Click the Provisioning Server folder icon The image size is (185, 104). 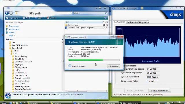click(x=13, y=81)
